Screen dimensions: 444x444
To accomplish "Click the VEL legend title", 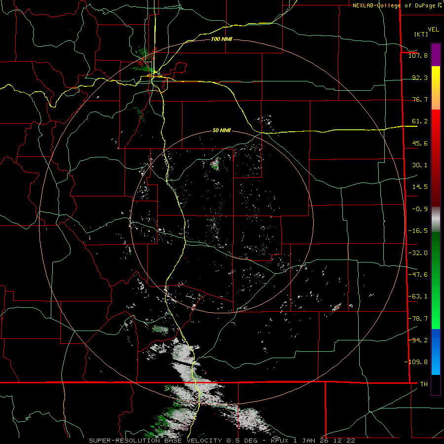I will 433,30.
